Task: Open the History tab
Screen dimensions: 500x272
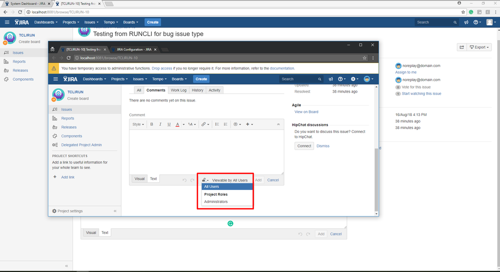Action: coord(197,90)
